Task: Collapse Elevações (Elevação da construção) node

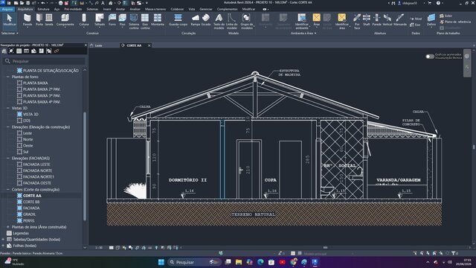Action: coord(8,127)
